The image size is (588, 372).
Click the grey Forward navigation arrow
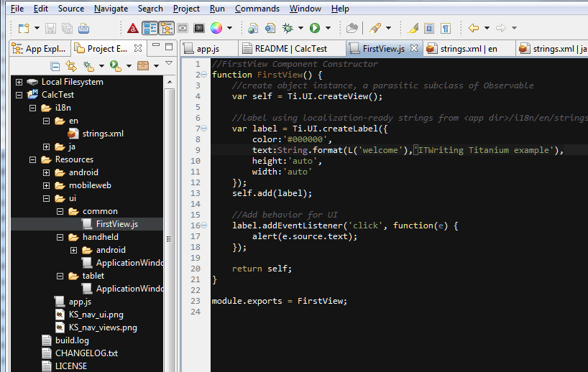(x=501, y=28)
